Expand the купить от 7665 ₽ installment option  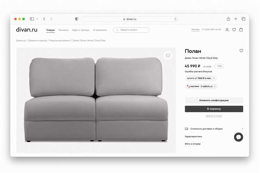pyautogui.click(x=201, y=78)
